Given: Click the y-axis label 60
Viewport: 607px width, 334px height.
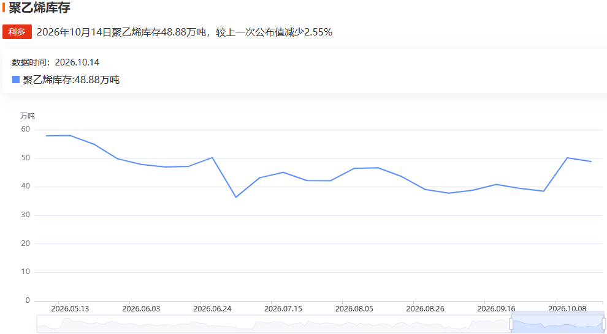Looking at the screenshot, I should (26, 129).
